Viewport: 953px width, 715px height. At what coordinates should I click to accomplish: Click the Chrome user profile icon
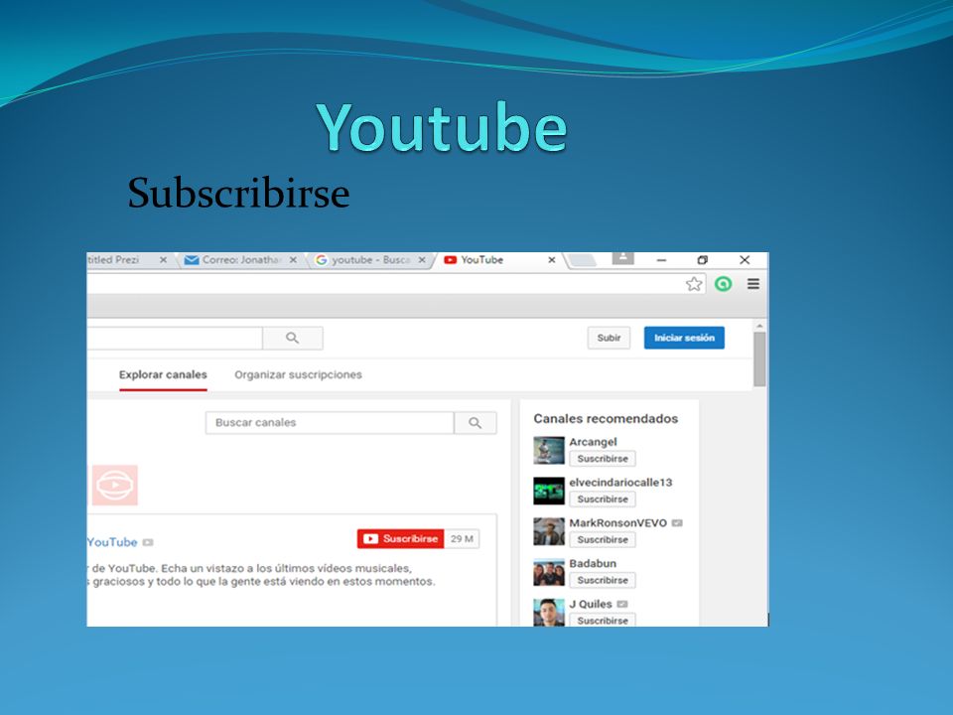[622, 258]
